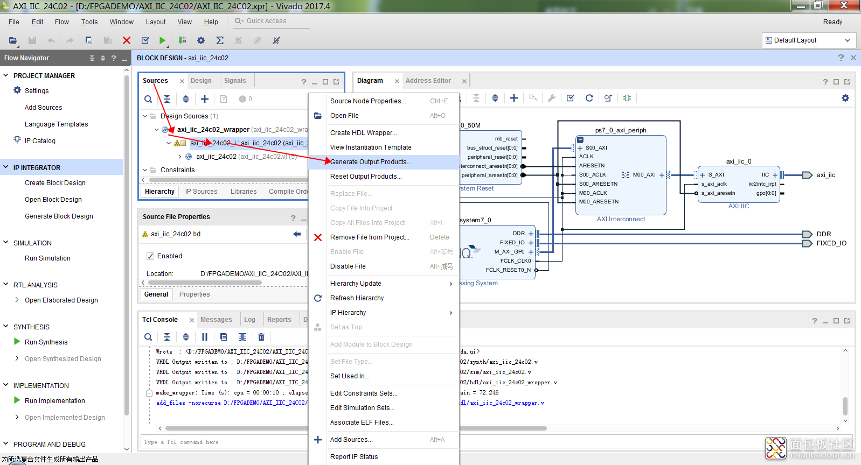Open IP Catalog
861x465 pixels.
40,141
